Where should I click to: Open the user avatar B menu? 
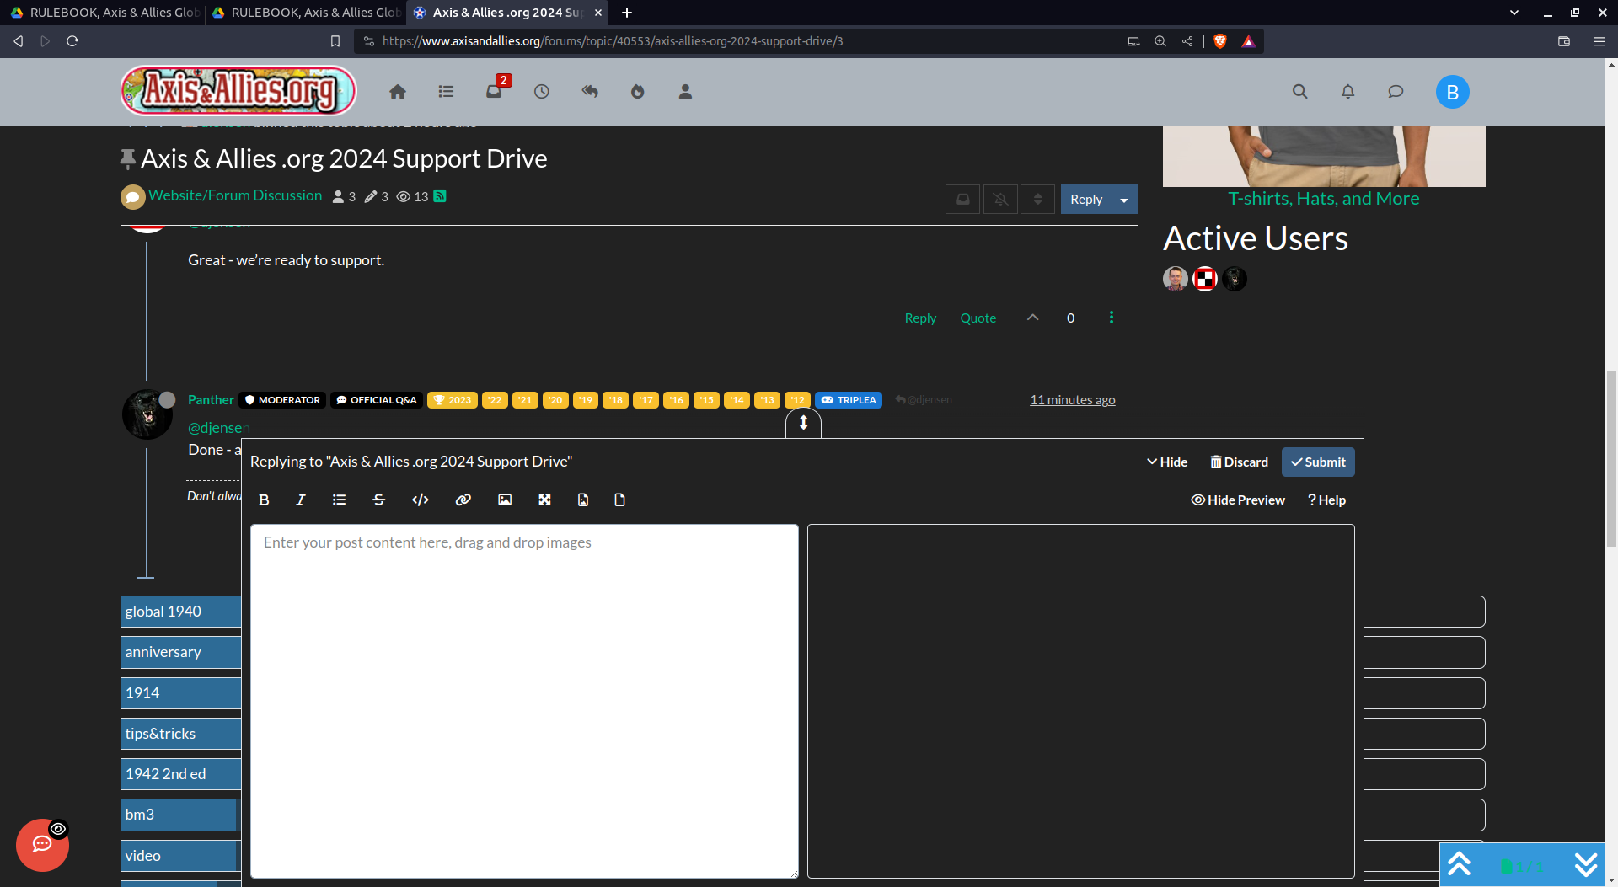click(1453, 92)
